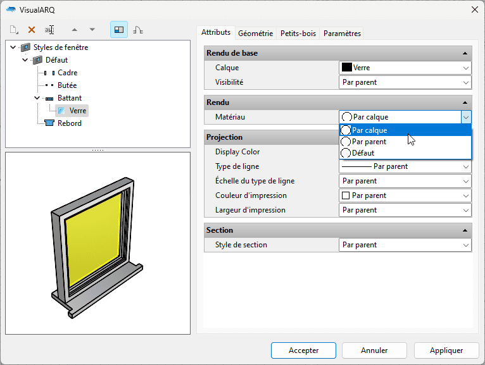Click the Matériau label

(230, 117)
